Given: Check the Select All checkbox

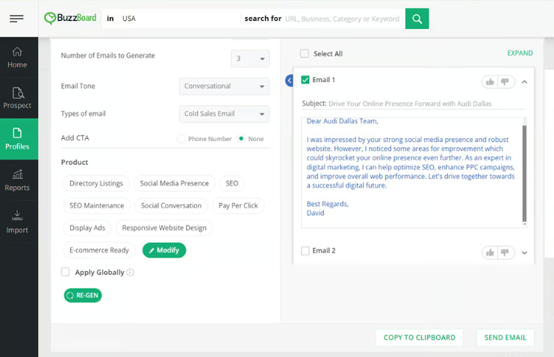Looking at the screenshot, I should pyautogui.click(x=304, y=53).
